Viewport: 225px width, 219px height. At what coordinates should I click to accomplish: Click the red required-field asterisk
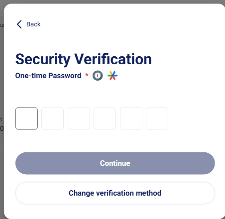[x=87, y=75]
